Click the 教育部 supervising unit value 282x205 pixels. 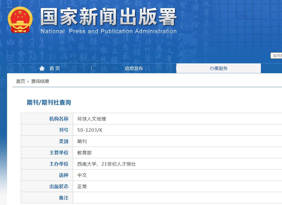(84, 153)
